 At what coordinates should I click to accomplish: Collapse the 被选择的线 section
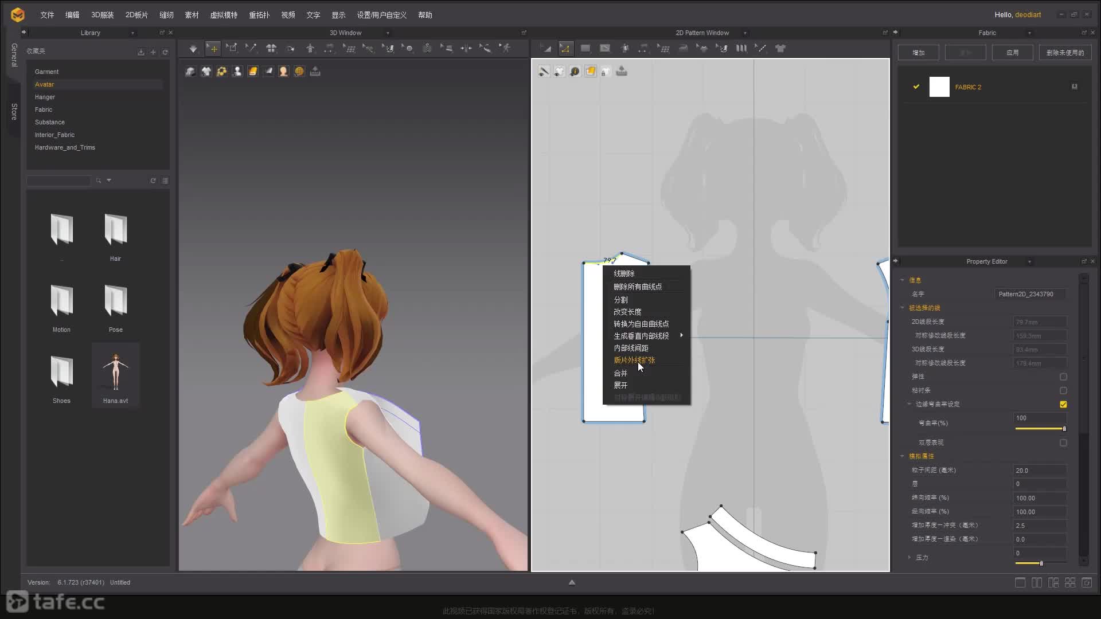click(x=903, y=308)
